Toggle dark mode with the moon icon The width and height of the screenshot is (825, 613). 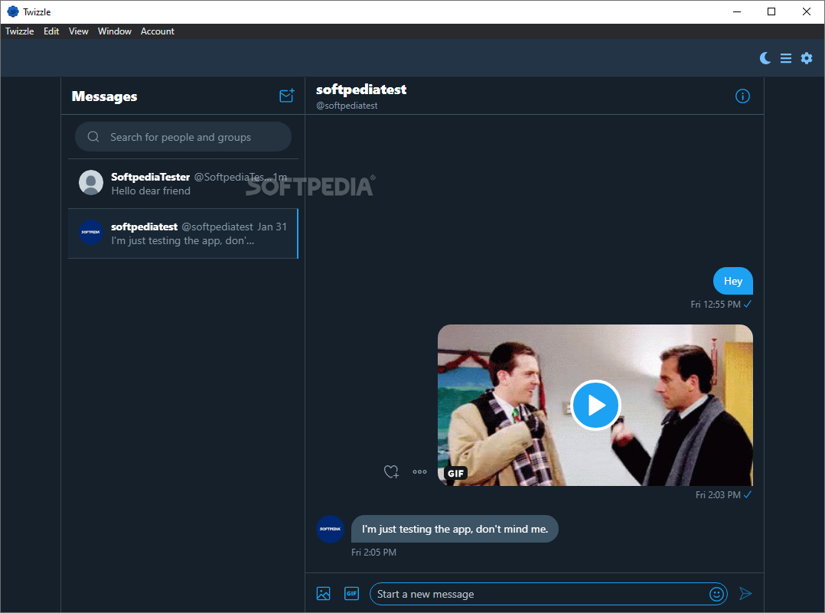tap(765, 58)
